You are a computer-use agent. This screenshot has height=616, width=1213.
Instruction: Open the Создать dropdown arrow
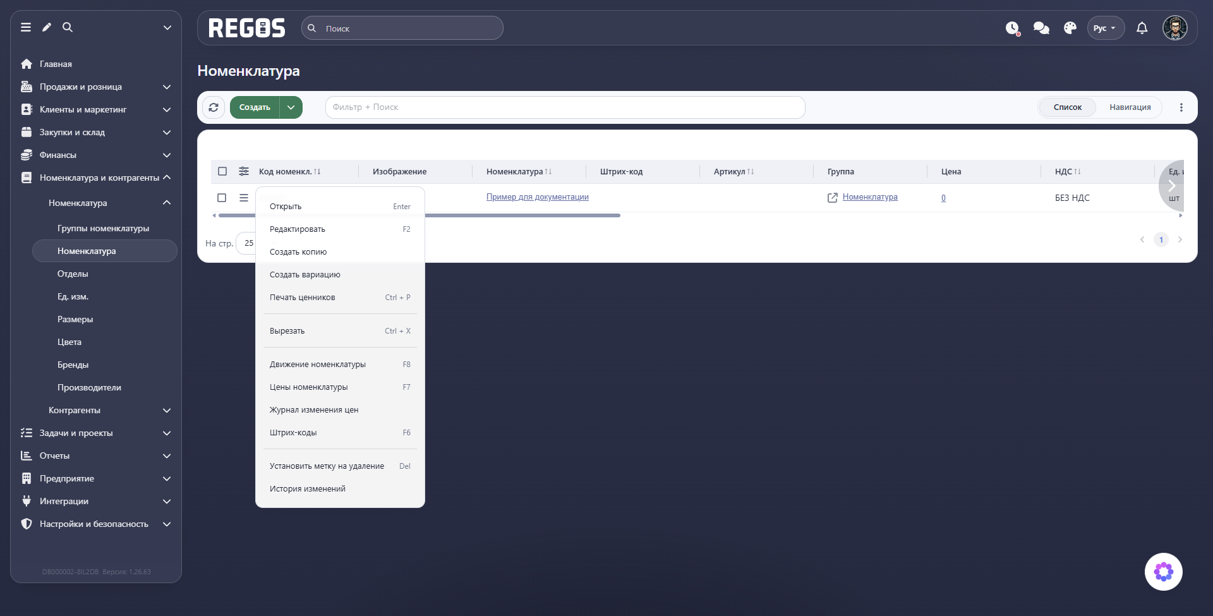pyautogui.click(x=291, y=107)
